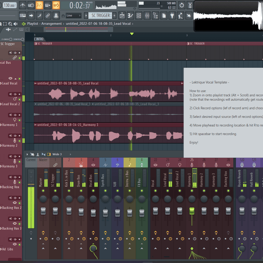This screenshot has width=263, height=263.
Task: Click the microphone icon on Harmony 1 track
Action: (x=15, y=140)
